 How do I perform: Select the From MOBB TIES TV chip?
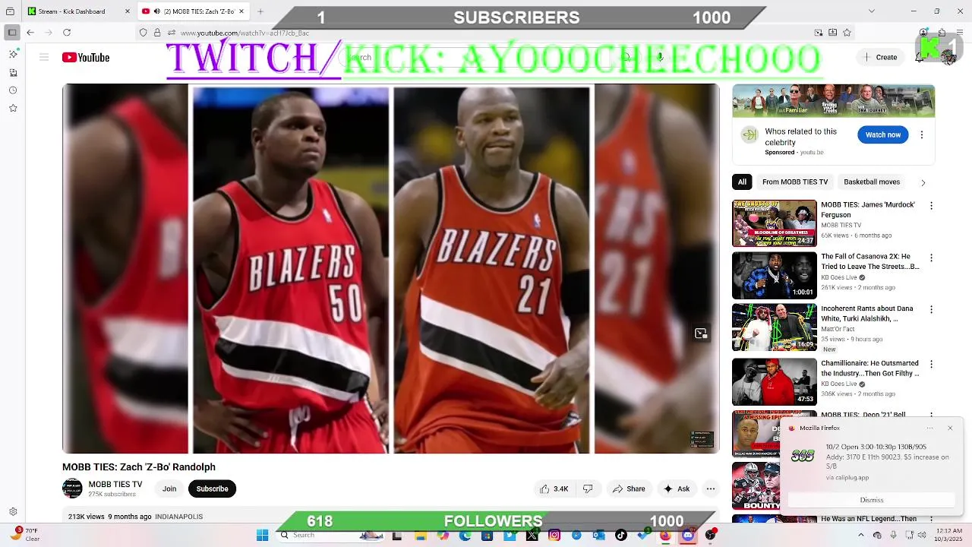tap(795, 182)
